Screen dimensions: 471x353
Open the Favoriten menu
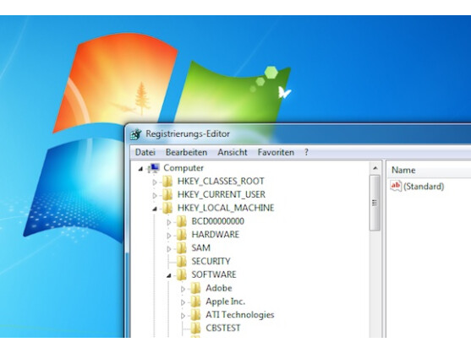click(276, 152)
